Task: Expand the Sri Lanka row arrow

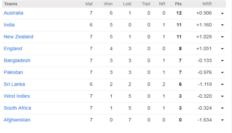Action: [x=222, y=84]
